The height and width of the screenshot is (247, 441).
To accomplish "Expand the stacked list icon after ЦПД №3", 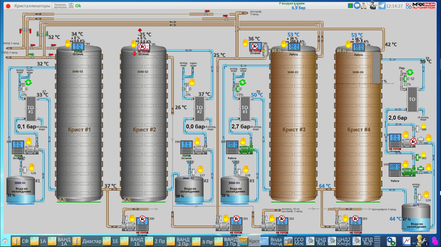I will point(377,241).
